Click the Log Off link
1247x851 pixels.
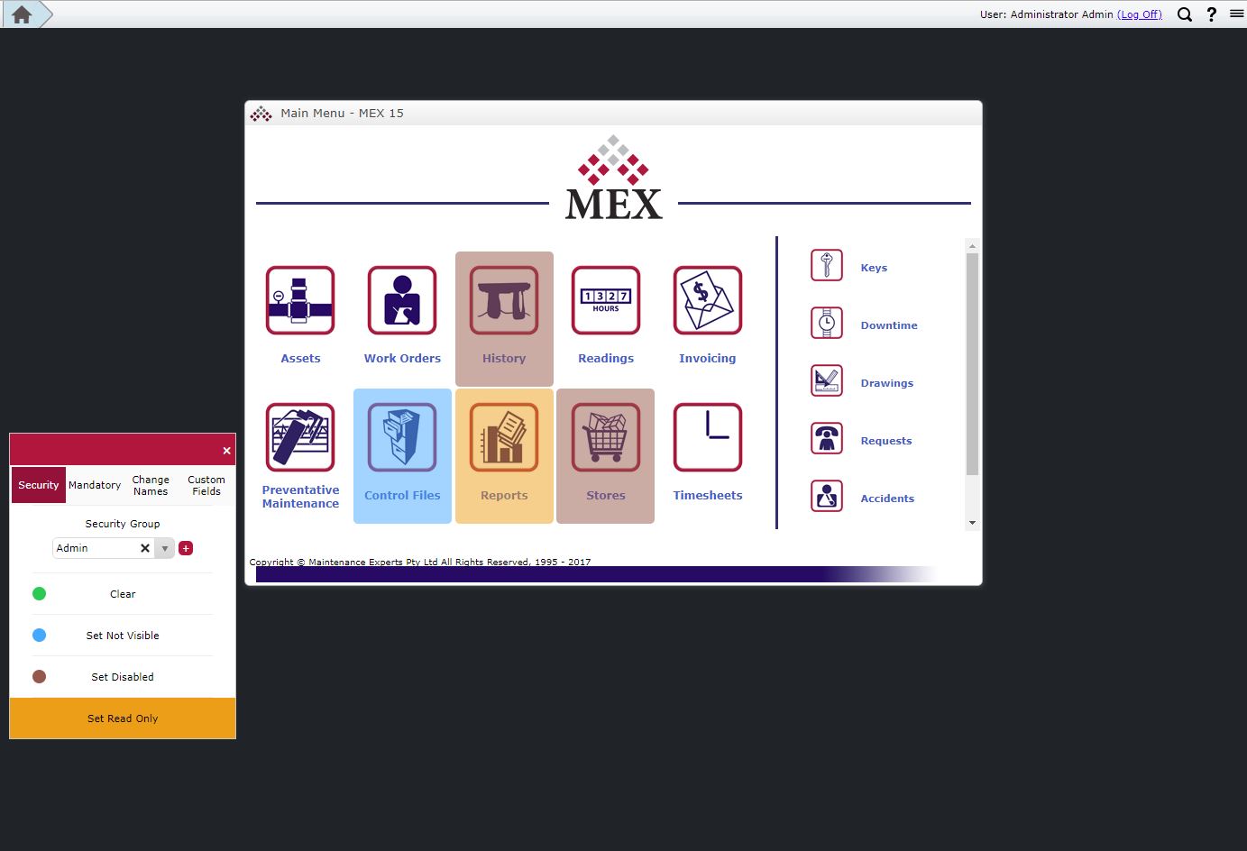tap(1140, 14)
